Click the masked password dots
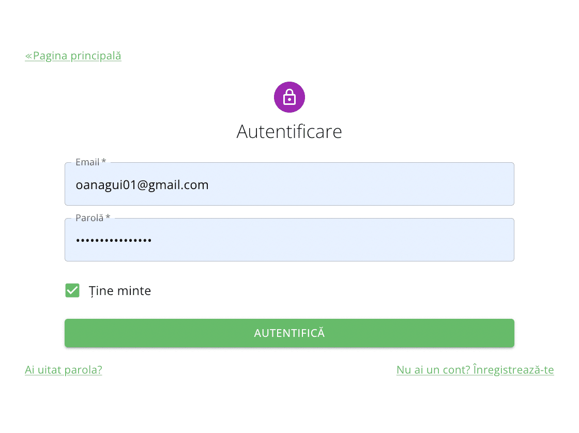The width and height of the screenshot is (579, 433). pyautogui.click(x=114, y=240)
